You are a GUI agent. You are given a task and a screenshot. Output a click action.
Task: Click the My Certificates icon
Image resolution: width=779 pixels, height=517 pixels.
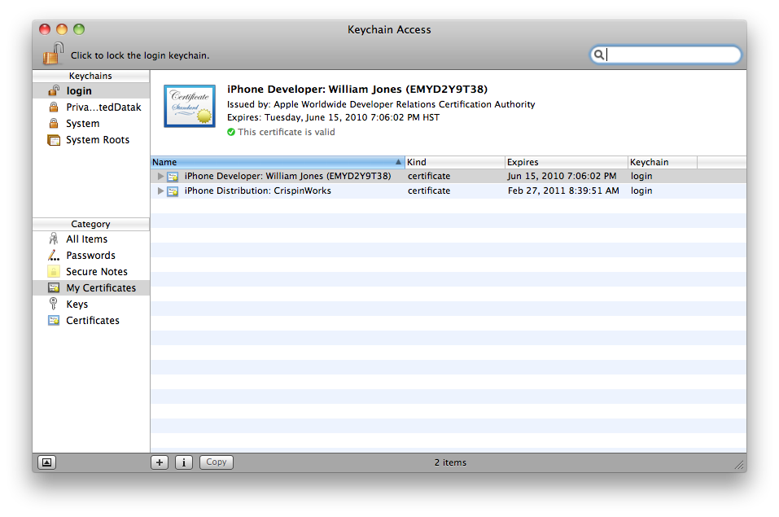pos(54,288)
